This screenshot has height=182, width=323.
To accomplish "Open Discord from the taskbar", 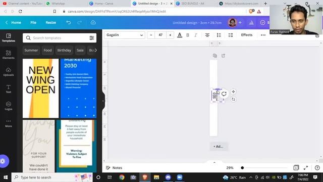I will tap(168, 177).
